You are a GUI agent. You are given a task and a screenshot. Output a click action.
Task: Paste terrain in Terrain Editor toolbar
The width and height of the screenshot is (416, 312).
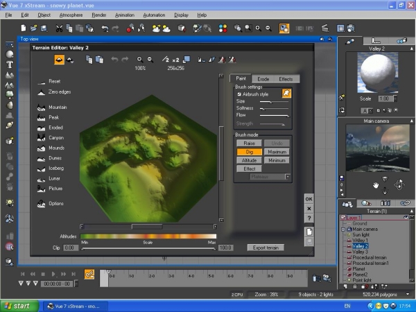point(99,60)
